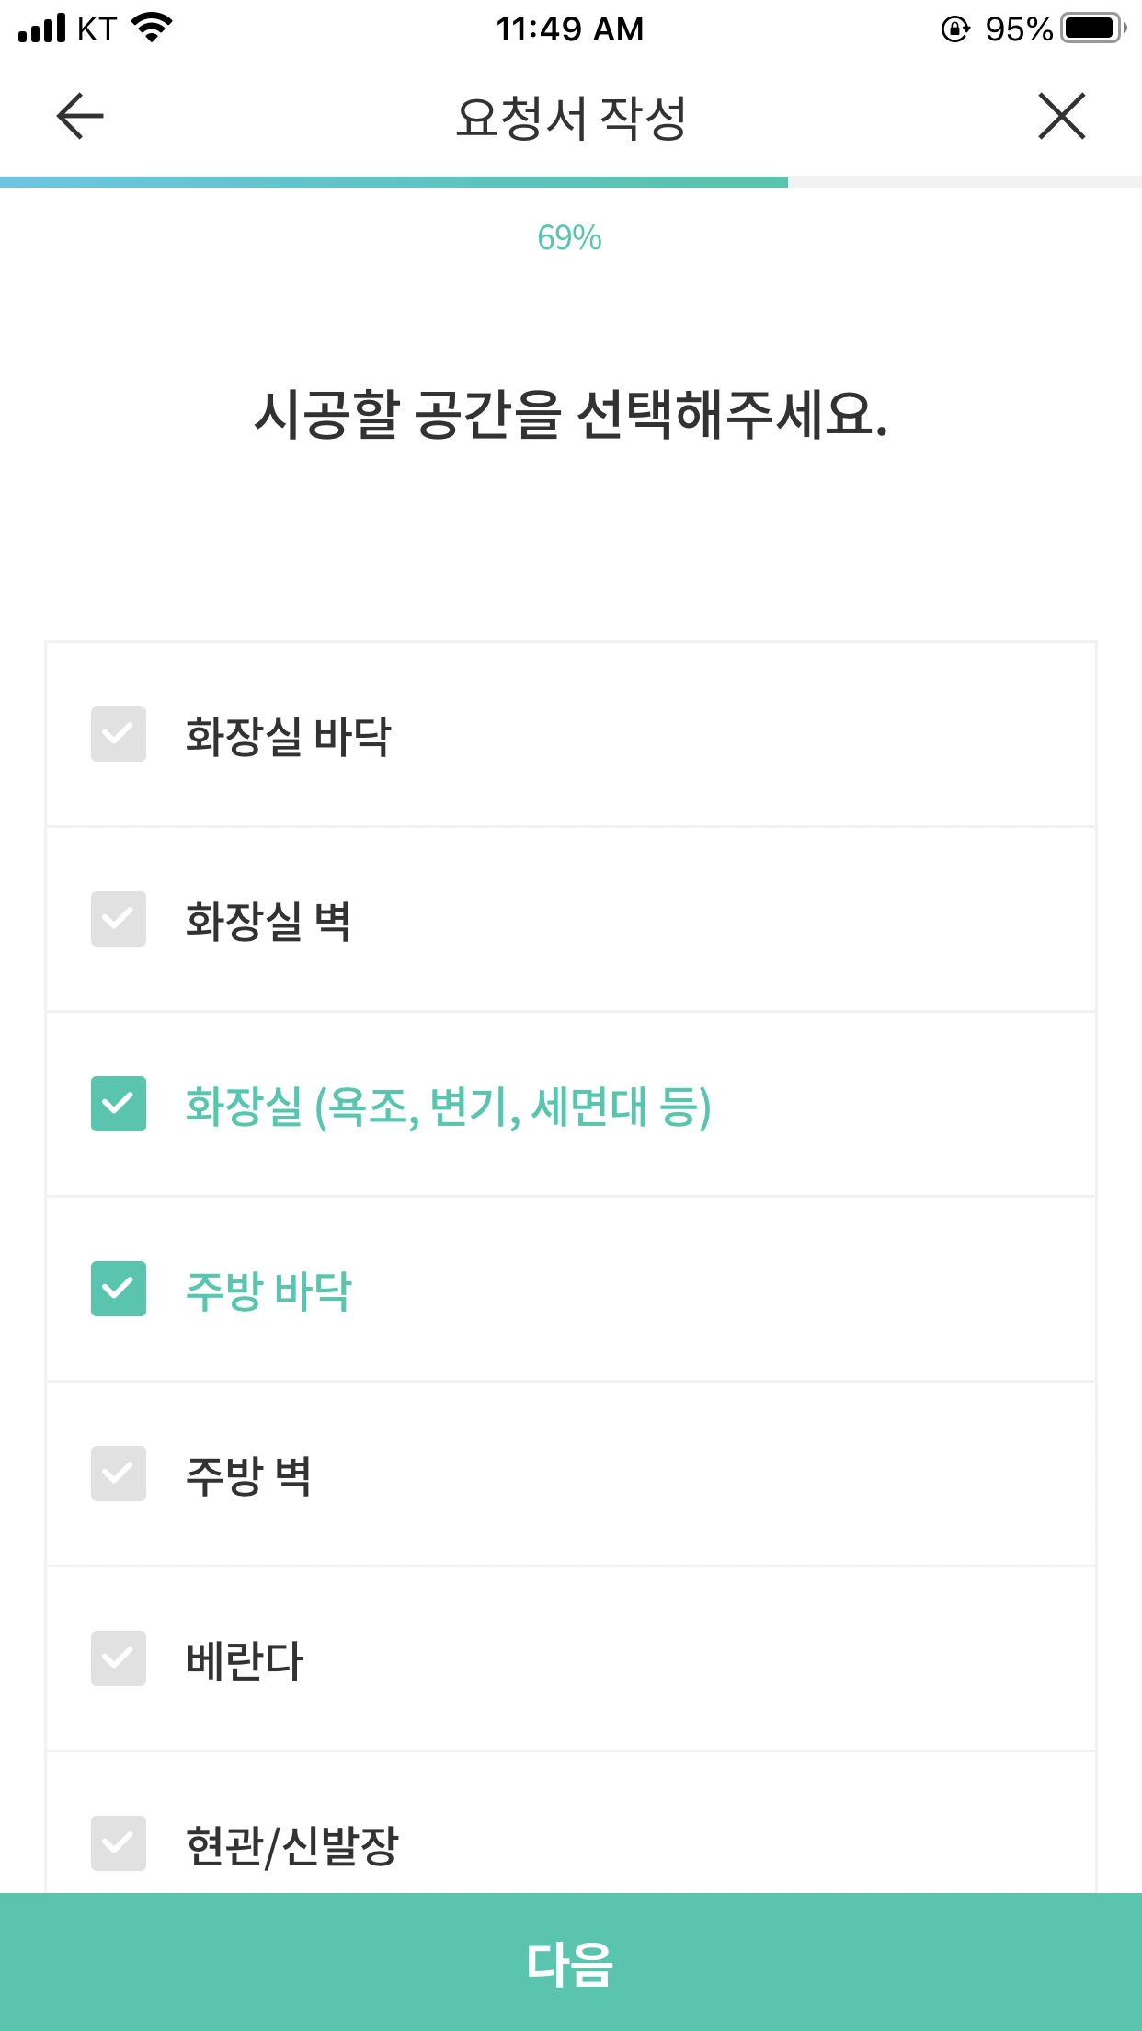Choose the 베란다 list row
1142x2031 pixels.
(571, 1658)
